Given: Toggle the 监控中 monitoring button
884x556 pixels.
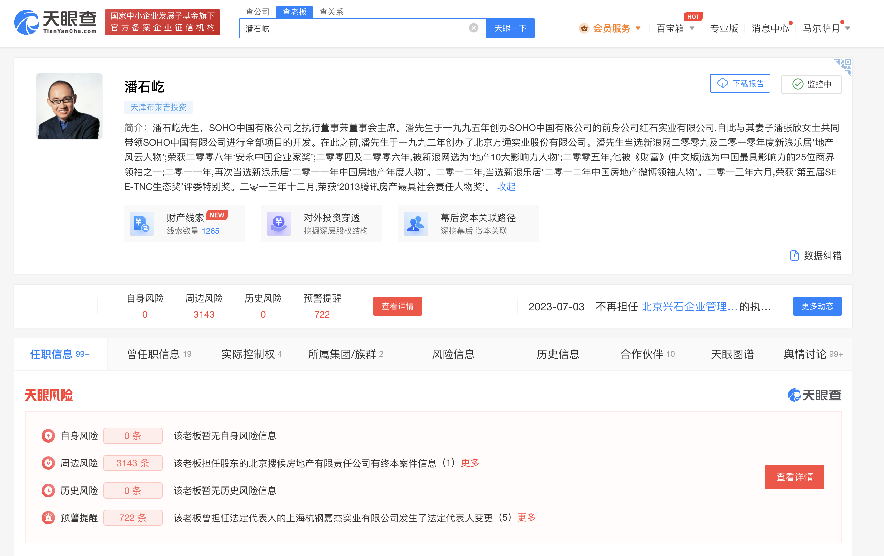Looking at the screenshot, I should coord(811,84).
